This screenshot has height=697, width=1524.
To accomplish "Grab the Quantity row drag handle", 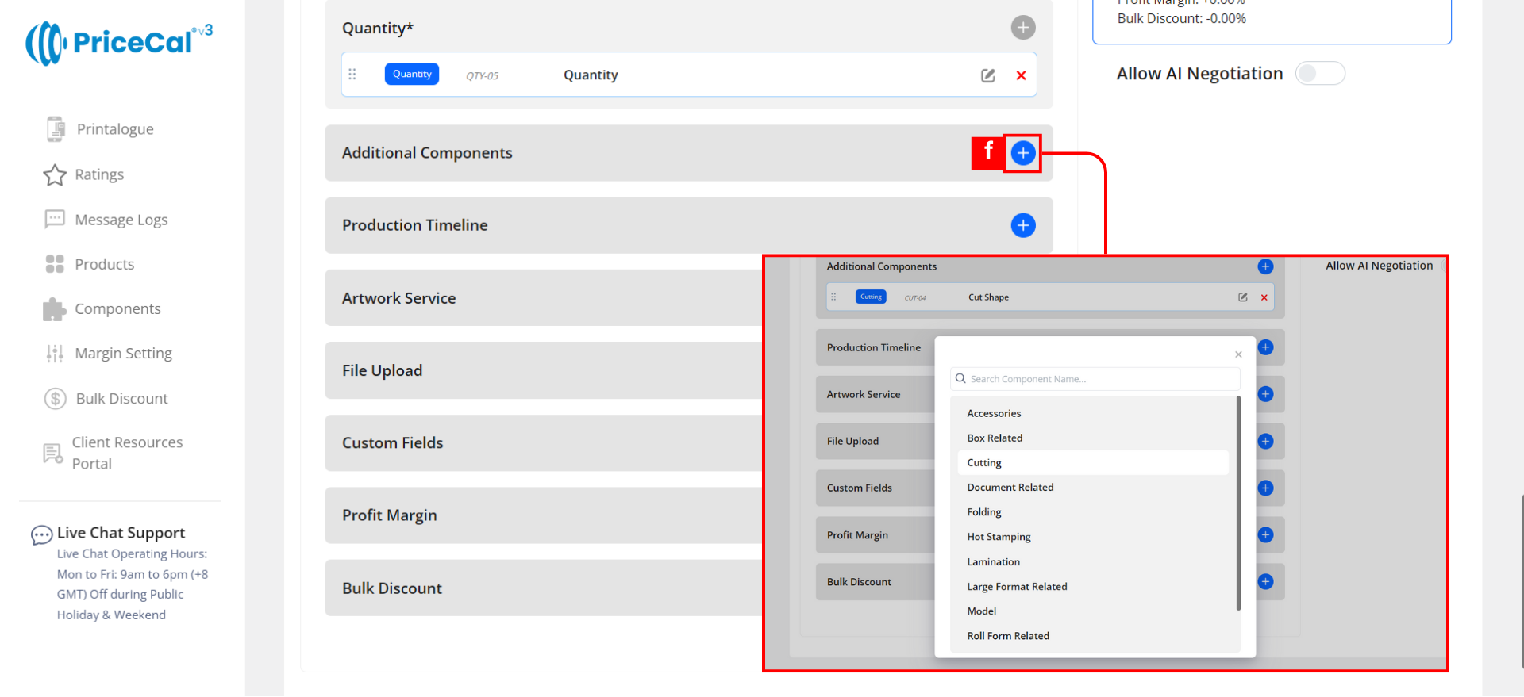I will (352, 75).
